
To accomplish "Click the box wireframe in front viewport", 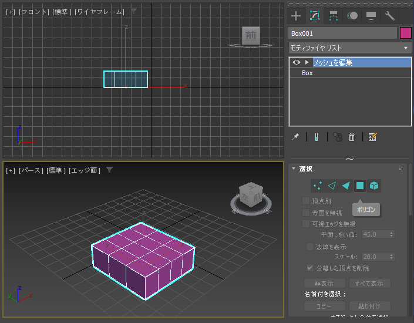I will tap(126, 79).
